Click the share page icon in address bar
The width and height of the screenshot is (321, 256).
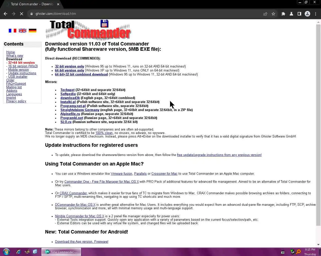pos(265,14)
